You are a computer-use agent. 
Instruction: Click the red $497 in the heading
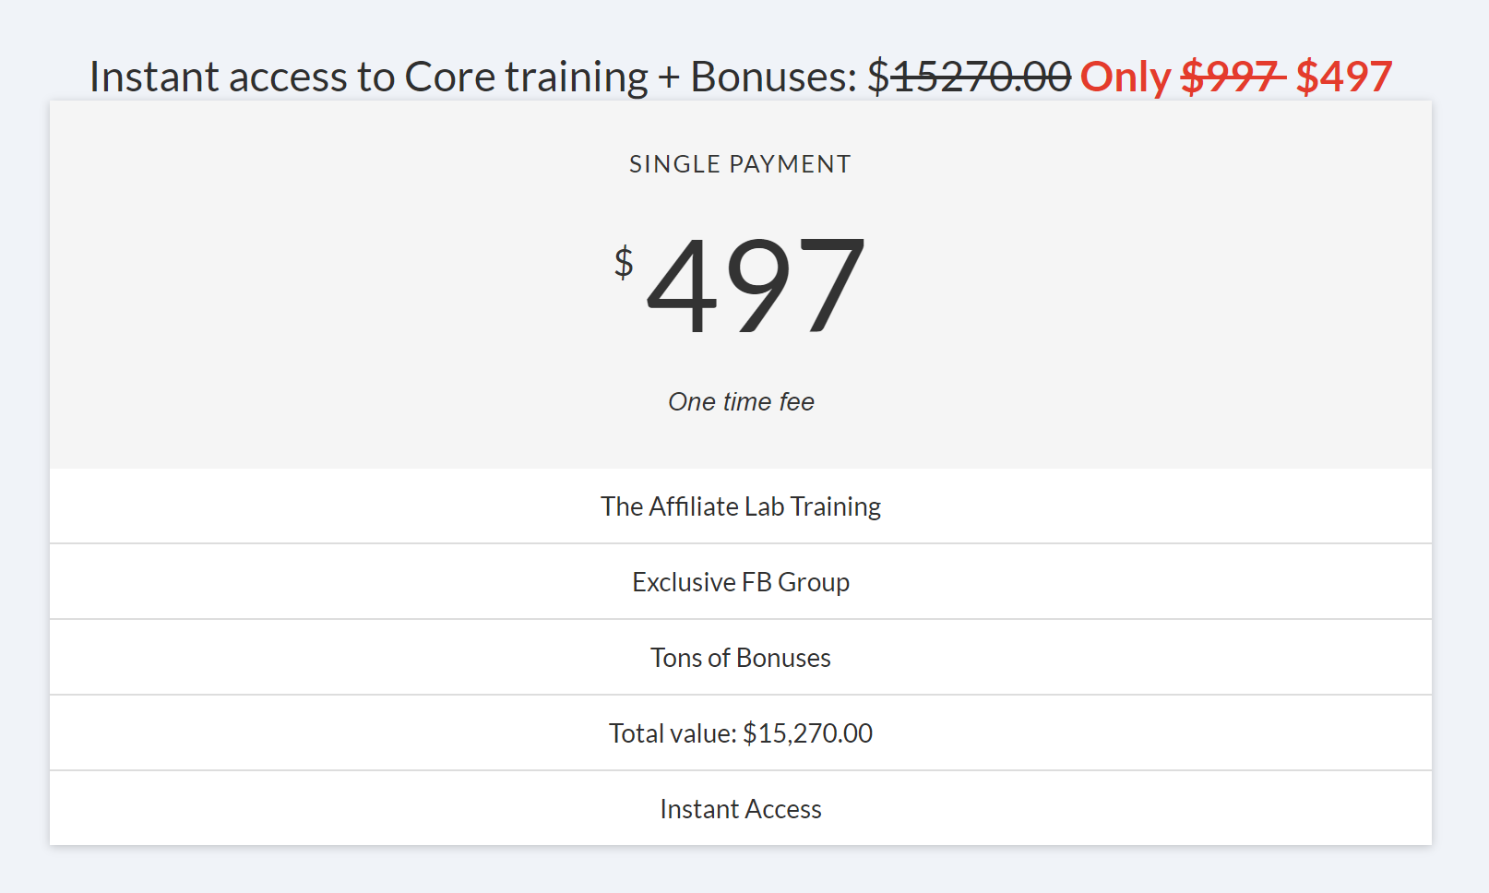tap(1343, 77)
